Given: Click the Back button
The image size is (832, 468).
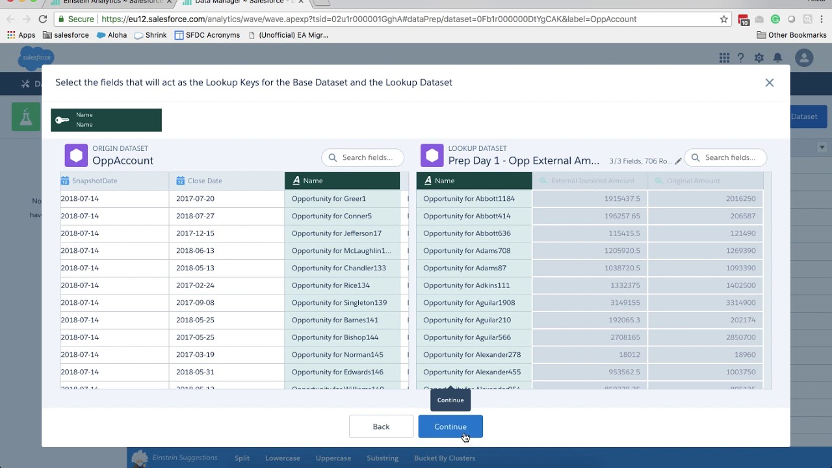Looking at the screenshot, I should [381, 426].
